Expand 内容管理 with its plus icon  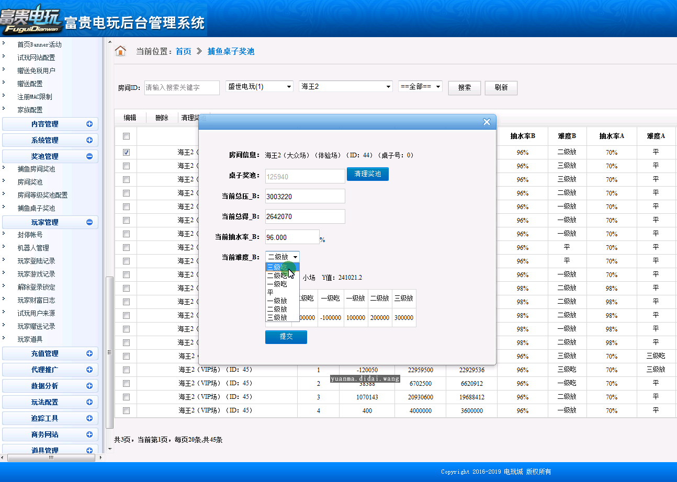(x=89, y=124)
